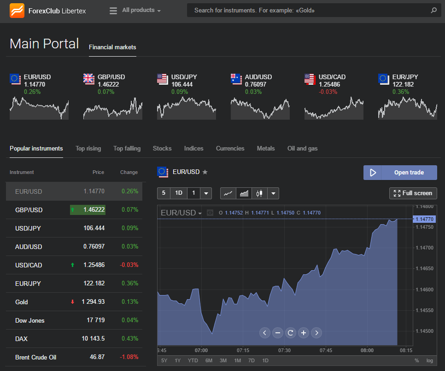This screenshot has width=445, height=371.
Task: Click the play icon on Open trade
Action: pyautogui.click(x=373, y=173)
